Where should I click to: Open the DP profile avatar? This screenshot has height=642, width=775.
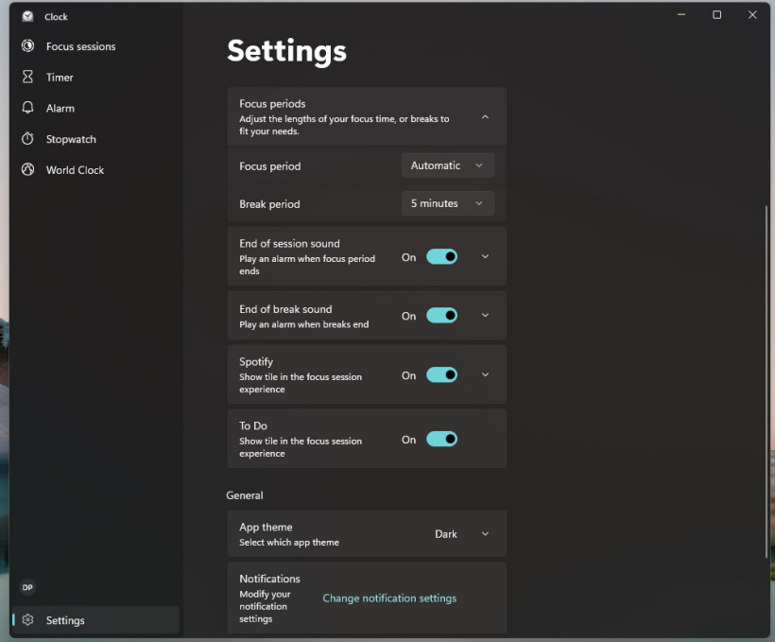(27, 587)
